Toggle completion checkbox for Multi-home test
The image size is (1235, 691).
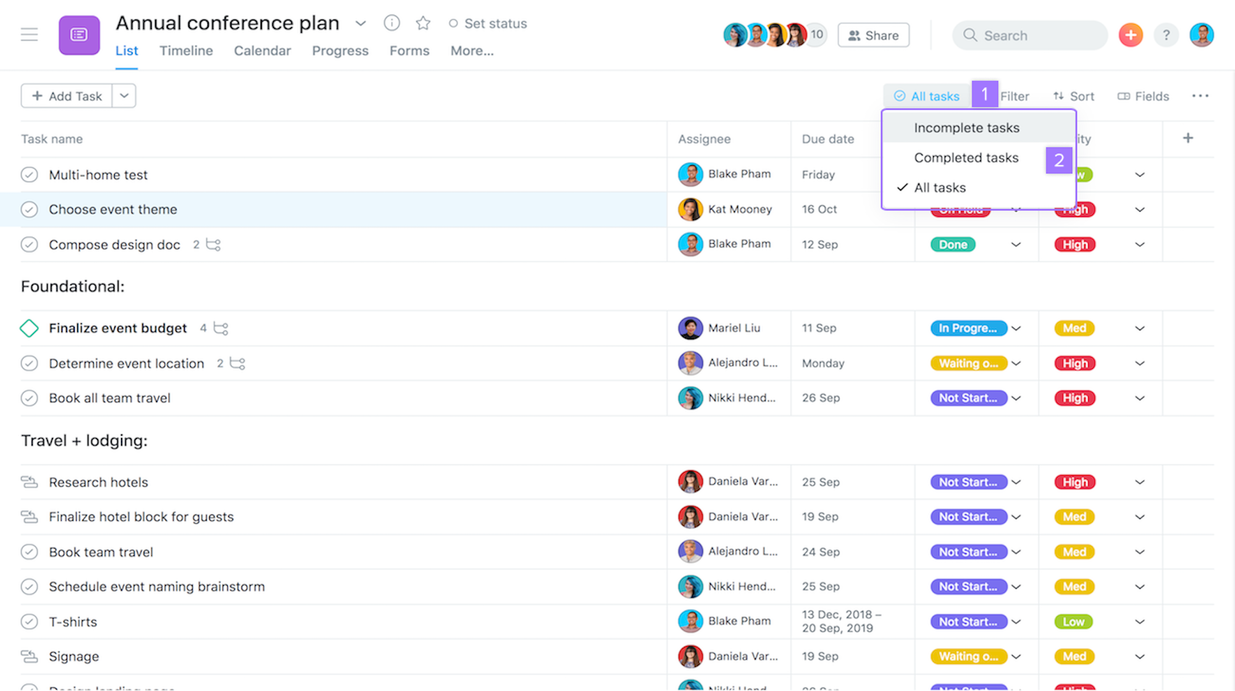tap(29, 174)
